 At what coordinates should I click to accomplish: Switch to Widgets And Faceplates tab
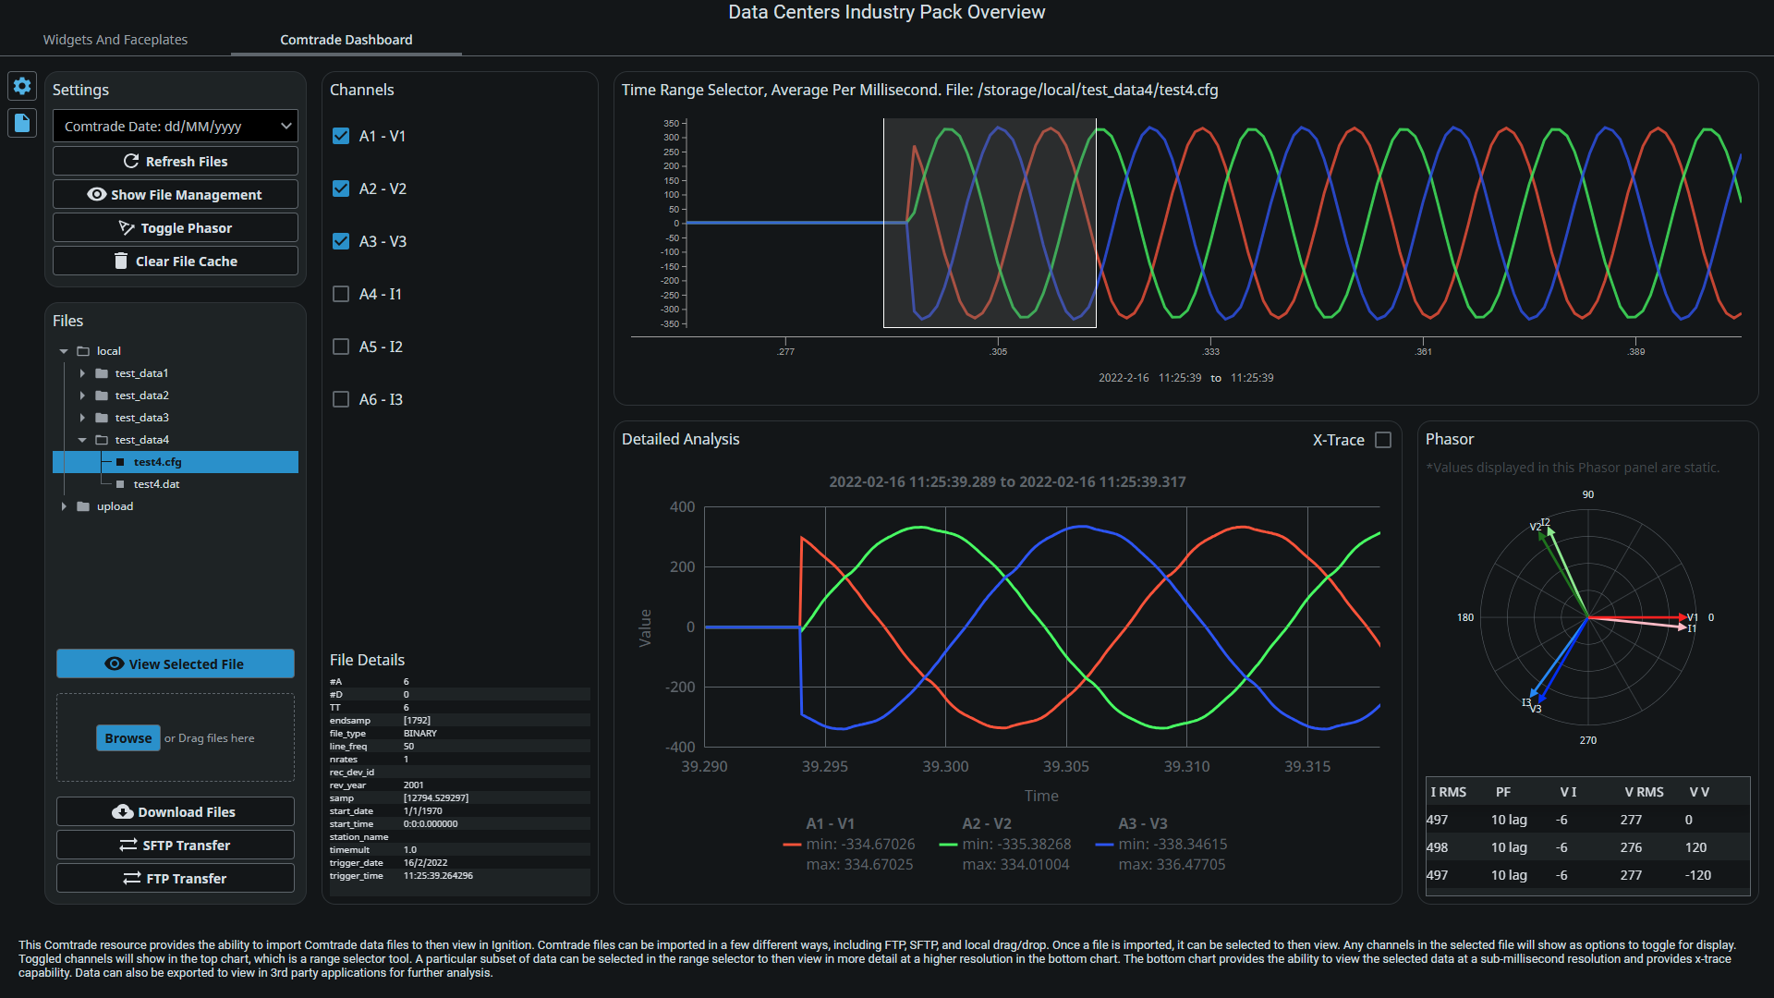coord(115,40)
